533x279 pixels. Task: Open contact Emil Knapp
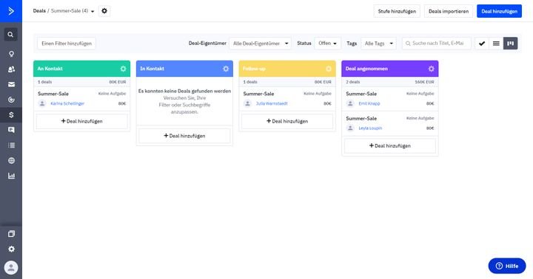(x=369, y=103)
